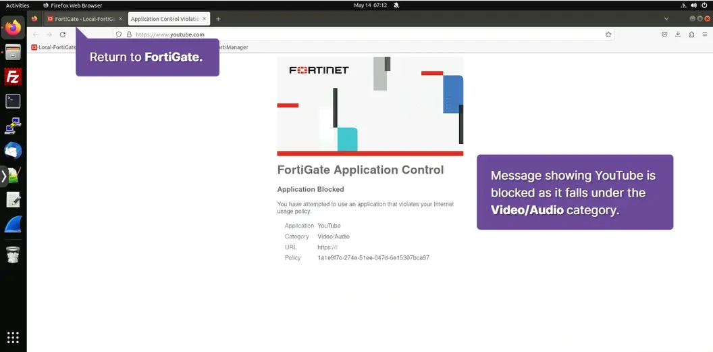Click the Fortinet logo banner image
This screenshot has height=352, width=713.
click(370, 107)
